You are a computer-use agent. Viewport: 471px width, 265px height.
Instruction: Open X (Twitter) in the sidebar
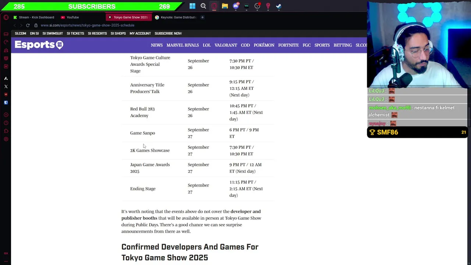(x=6, y=86)
